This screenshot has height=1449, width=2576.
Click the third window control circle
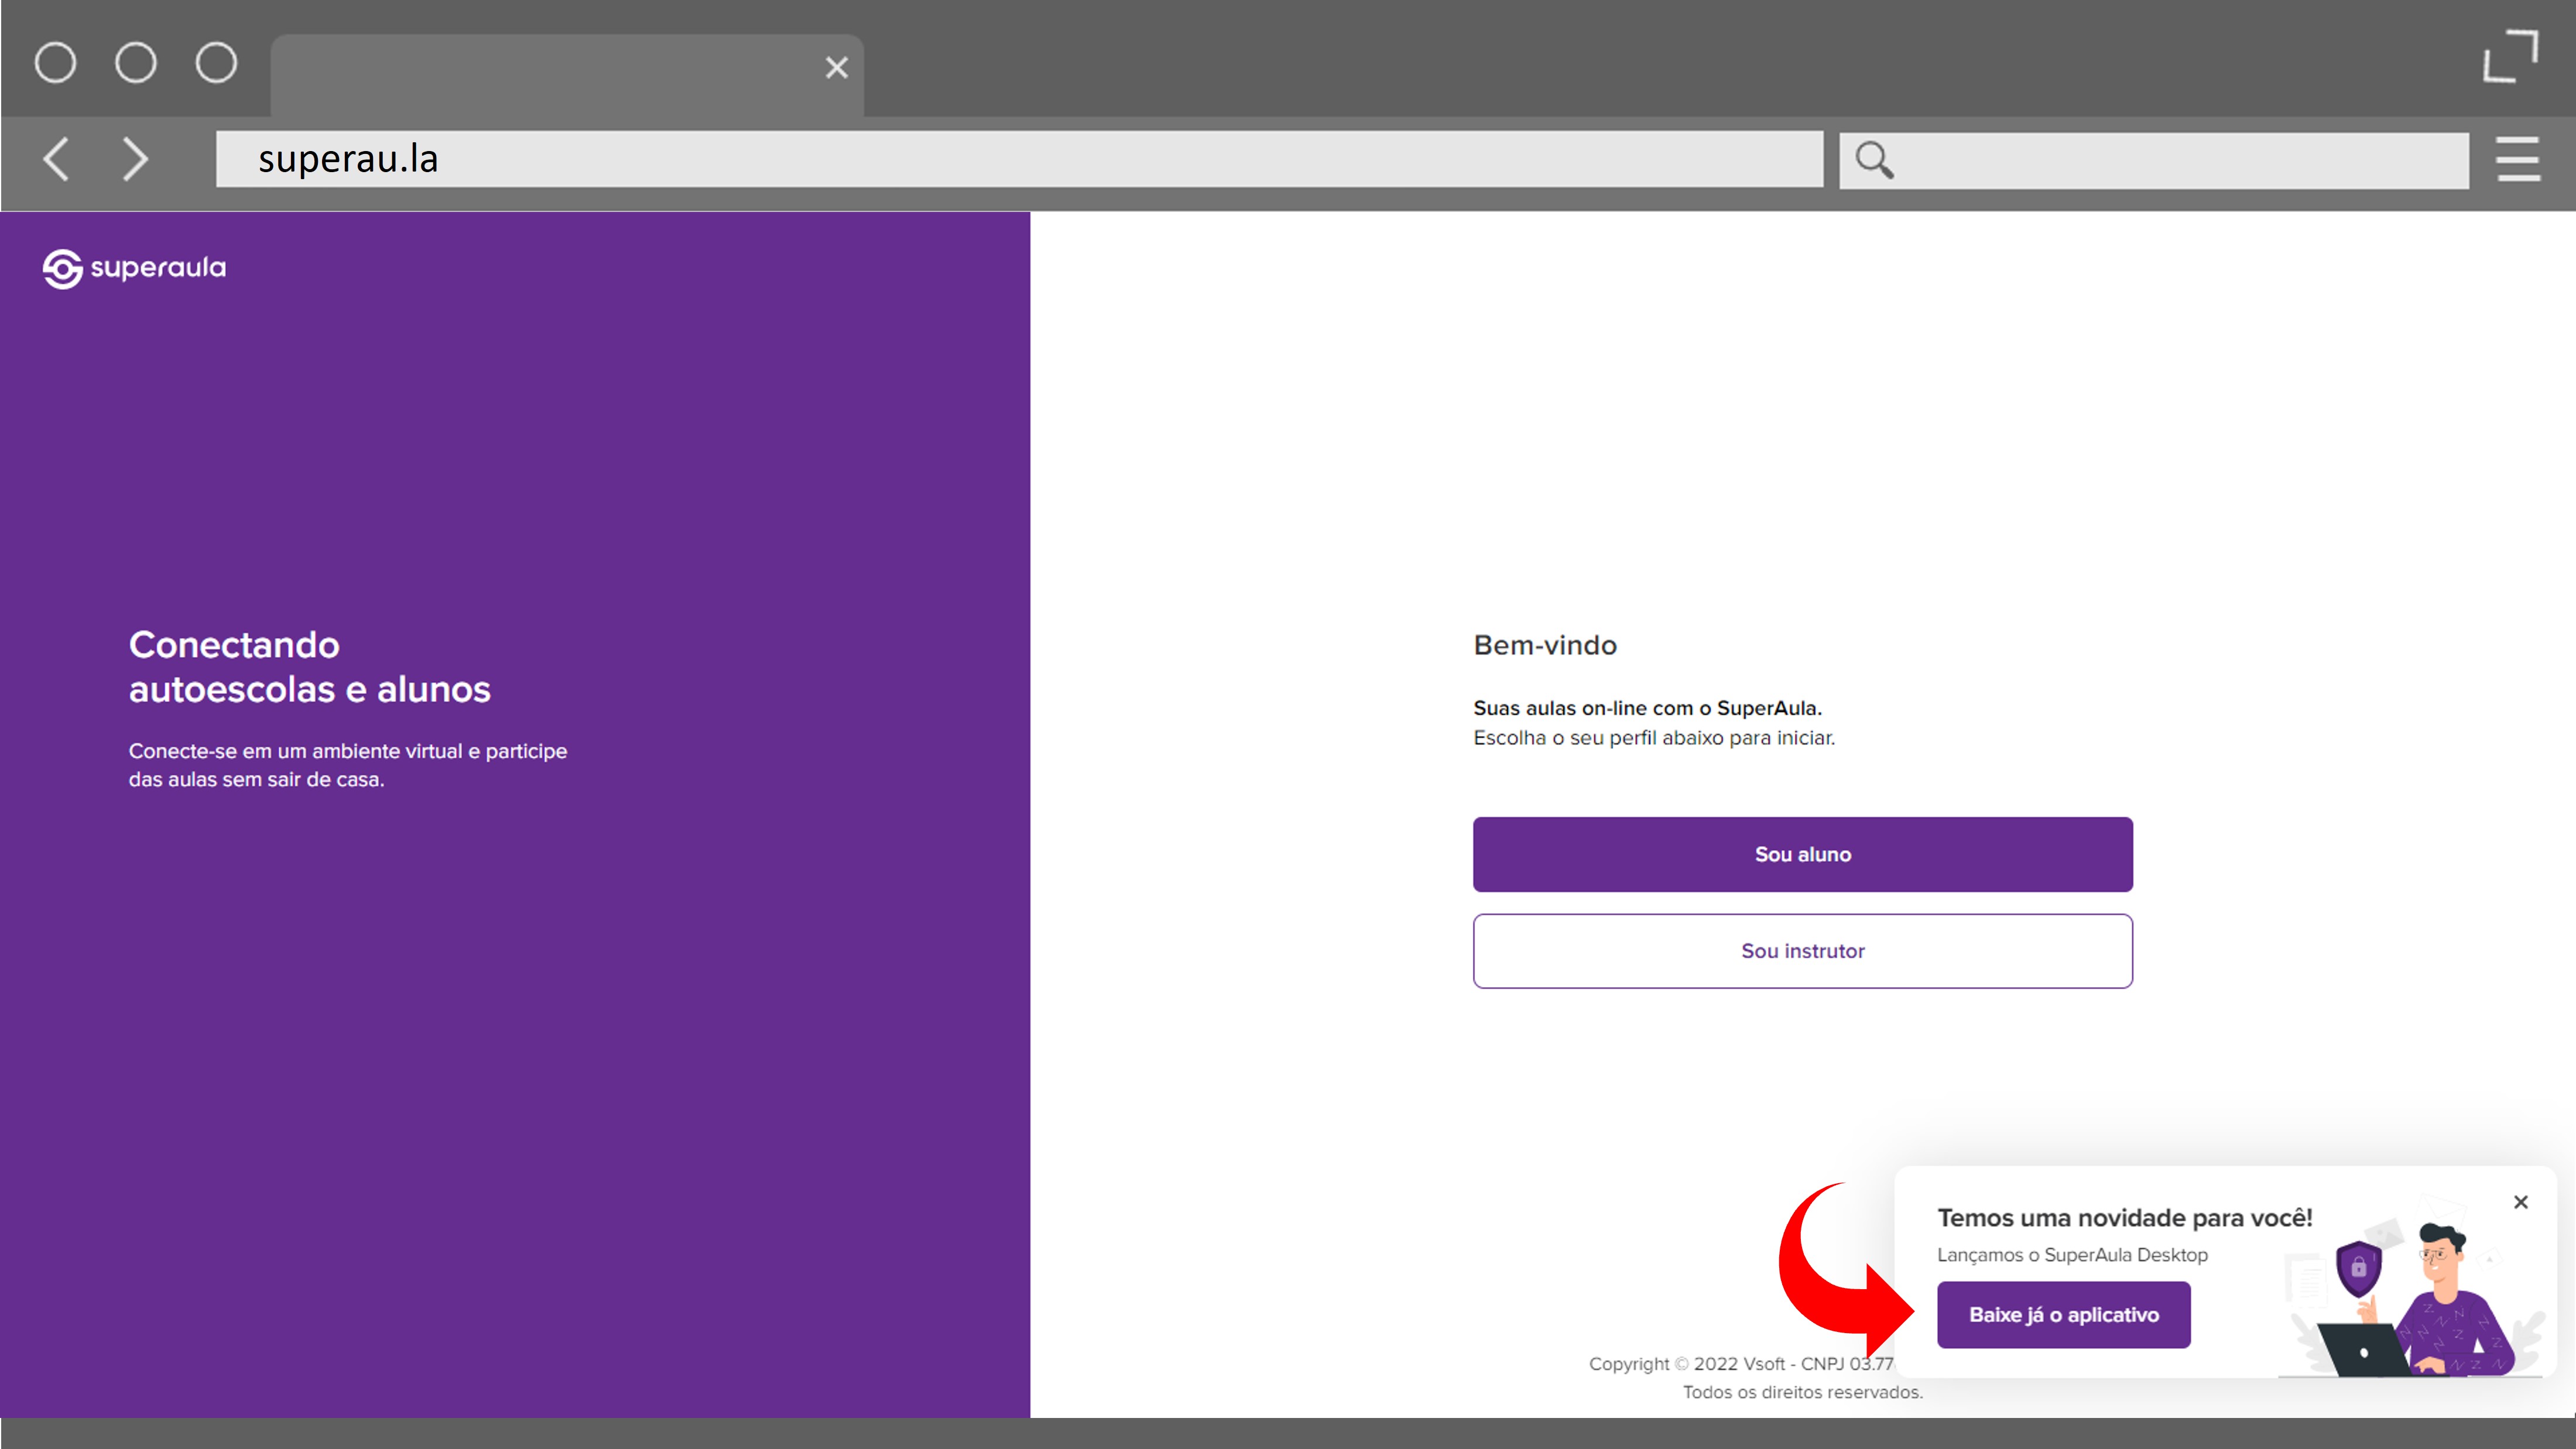coord(216,63)
